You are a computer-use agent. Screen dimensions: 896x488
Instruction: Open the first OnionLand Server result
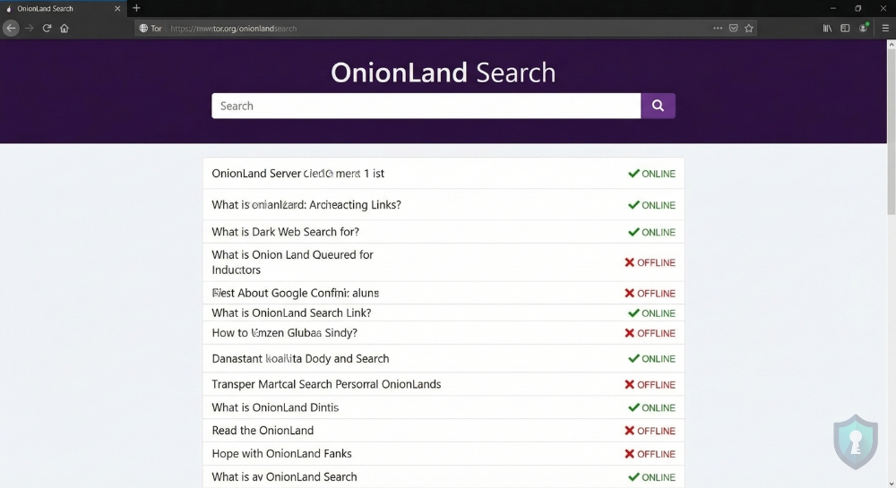pos(297,174)
